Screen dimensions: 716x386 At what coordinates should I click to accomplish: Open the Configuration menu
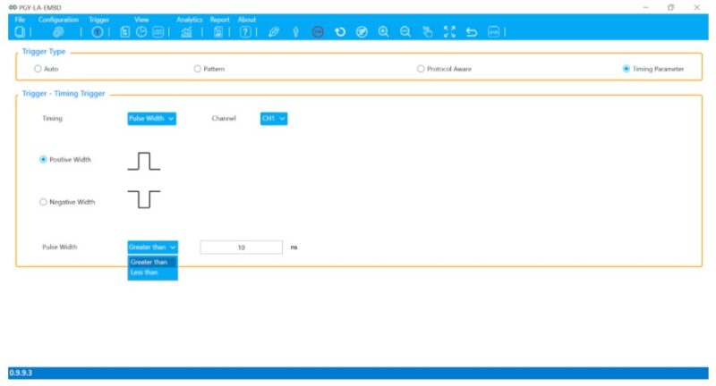(x=58, y=19)
